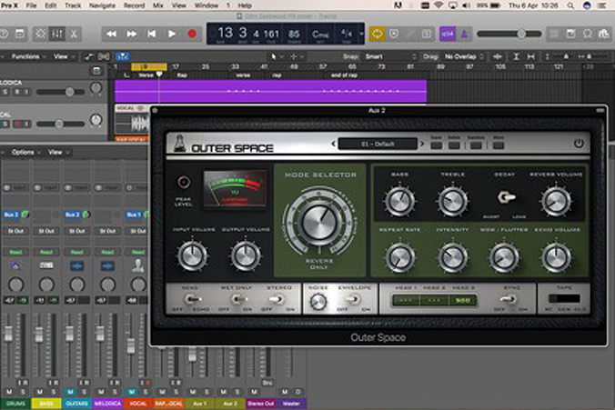615x410 pixels.
Task: Toggle the Mixer panel icon in control bar
Action: 57,35
